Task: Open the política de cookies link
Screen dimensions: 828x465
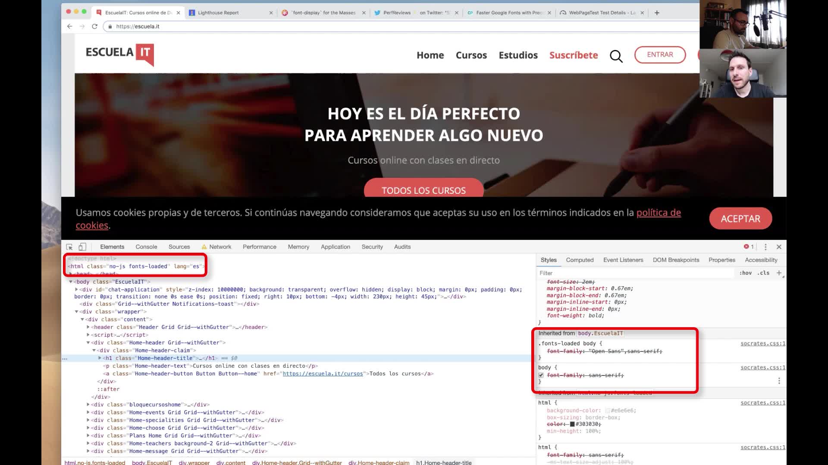Action: coord(659,213)
